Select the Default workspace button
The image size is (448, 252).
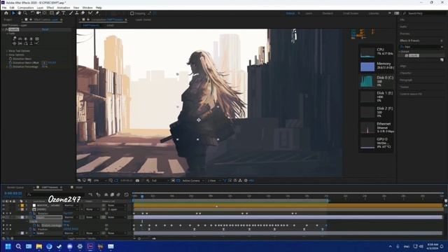click(290, 13)
